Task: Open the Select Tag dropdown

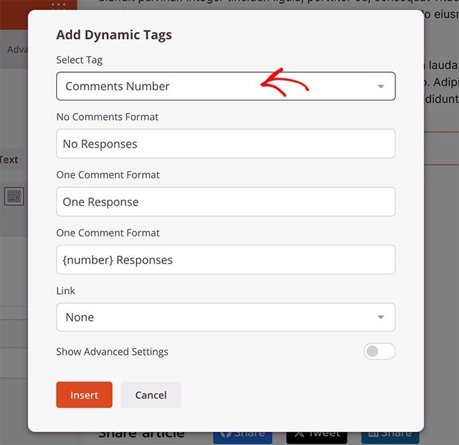Action: 225,87
